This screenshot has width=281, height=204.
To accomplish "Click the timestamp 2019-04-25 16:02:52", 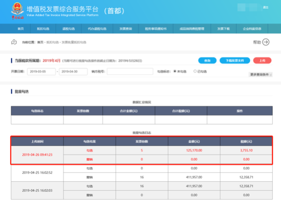I will [x=37, y=172].
